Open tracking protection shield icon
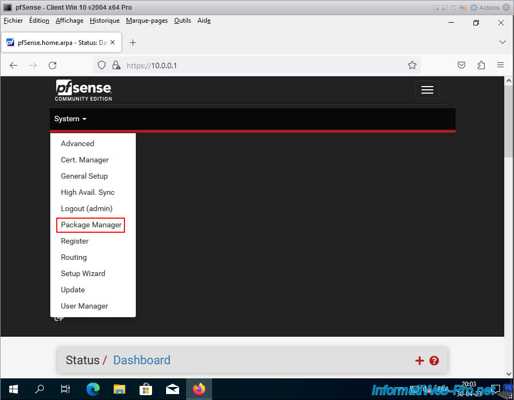Screen dimensions: 514x400 [x=102, y=65]
